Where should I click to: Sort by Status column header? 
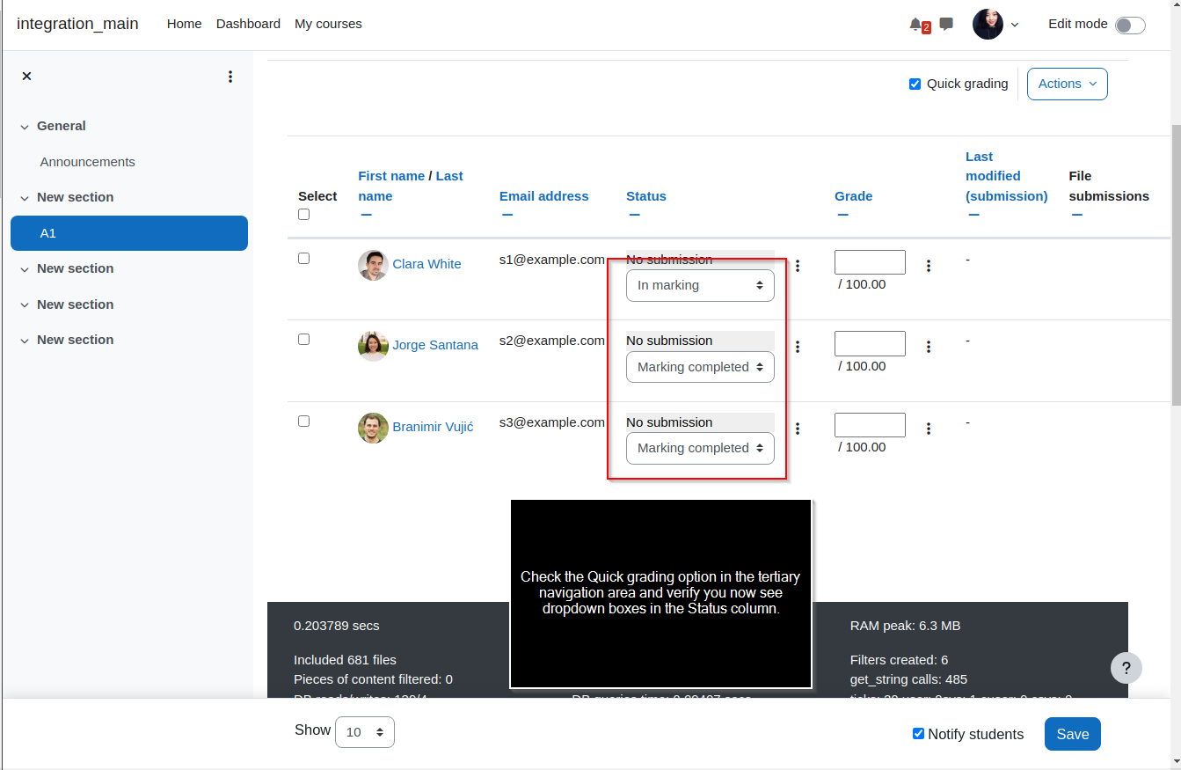[646, 196]
